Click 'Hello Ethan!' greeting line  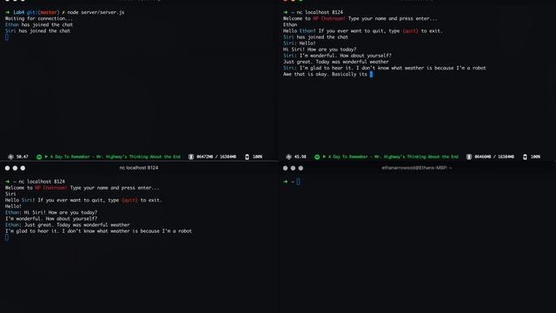tap(363, 31)
